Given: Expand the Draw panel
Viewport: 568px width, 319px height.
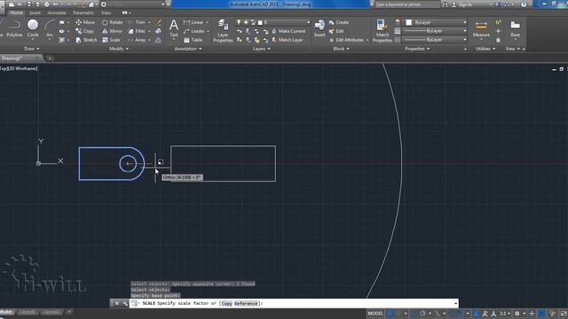Looking at the screenshot, I should point(32,49).
